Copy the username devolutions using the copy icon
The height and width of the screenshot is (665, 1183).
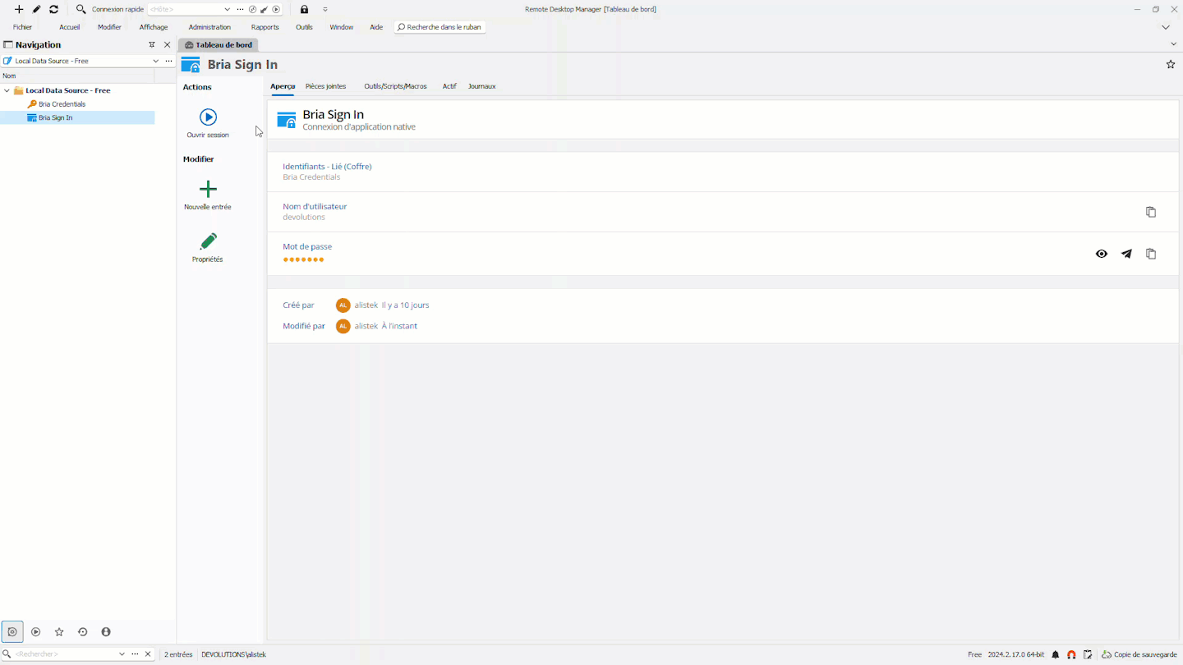1150,212
